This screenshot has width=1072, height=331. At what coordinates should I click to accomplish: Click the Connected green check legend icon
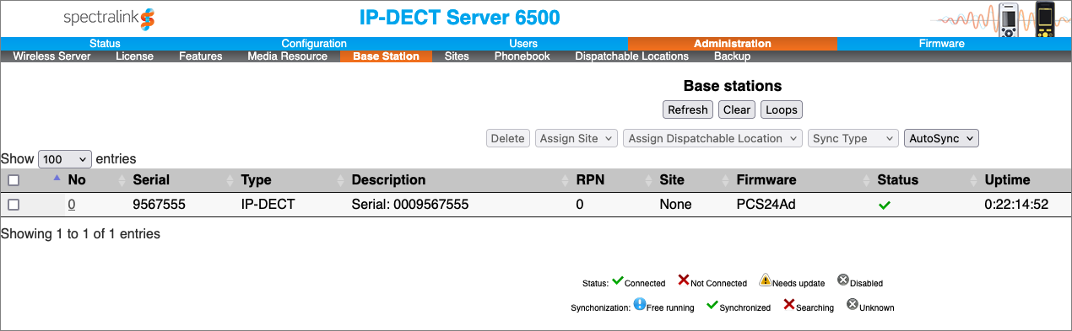(x=617, y=280)
